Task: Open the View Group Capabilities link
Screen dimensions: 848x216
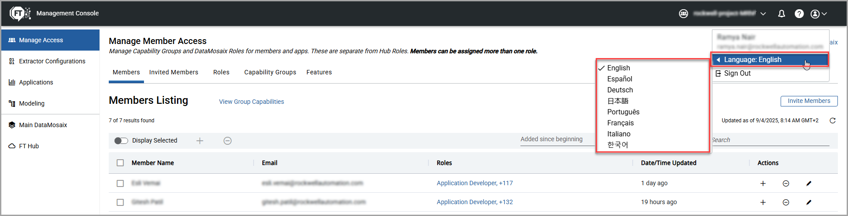Action: (251, 102)
